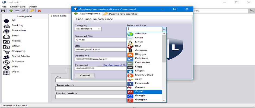Select the Social Media people icon
This screenshot has height=108, width=255.
pos(6,57)
